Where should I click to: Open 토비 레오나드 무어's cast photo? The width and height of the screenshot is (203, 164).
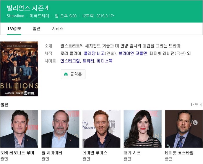point(19,129)
